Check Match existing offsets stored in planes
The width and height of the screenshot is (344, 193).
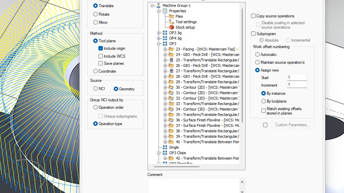263,110
